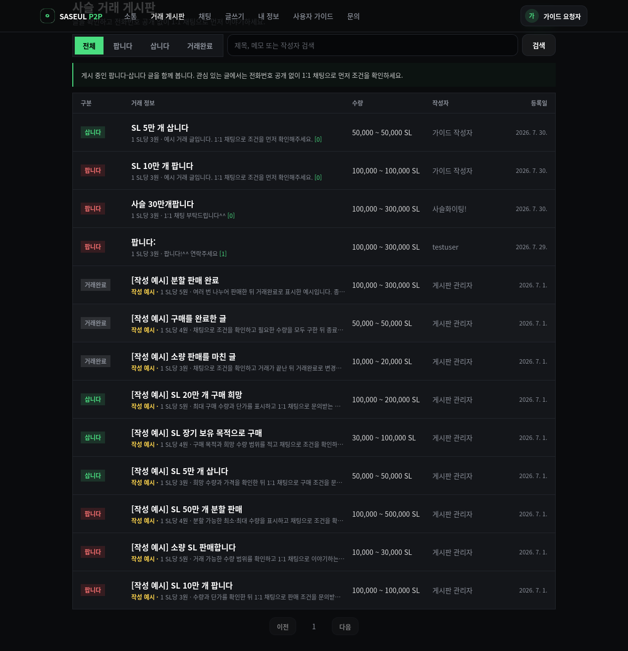Open the 채팅 menu item

(205, 16)
